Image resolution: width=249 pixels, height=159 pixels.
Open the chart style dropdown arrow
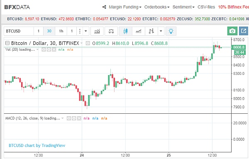pos(161,31)
